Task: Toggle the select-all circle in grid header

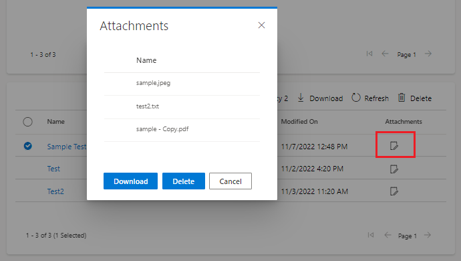Action: click(27, 122)
